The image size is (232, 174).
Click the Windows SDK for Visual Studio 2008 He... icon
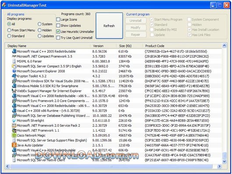[14, 81]
